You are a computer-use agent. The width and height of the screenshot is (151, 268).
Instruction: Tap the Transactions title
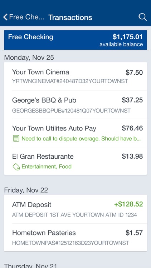(x=70, y=18)
